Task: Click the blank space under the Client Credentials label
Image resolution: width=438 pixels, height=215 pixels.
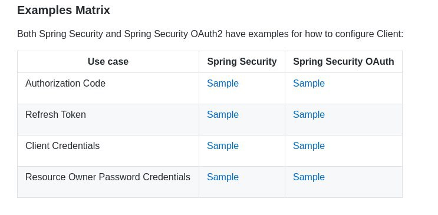Action: click(x=108, y=159)
